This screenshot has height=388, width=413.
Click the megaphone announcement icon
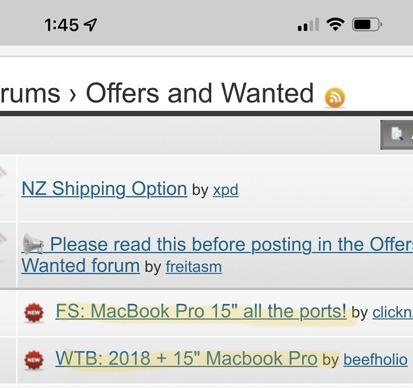(34, 244)
